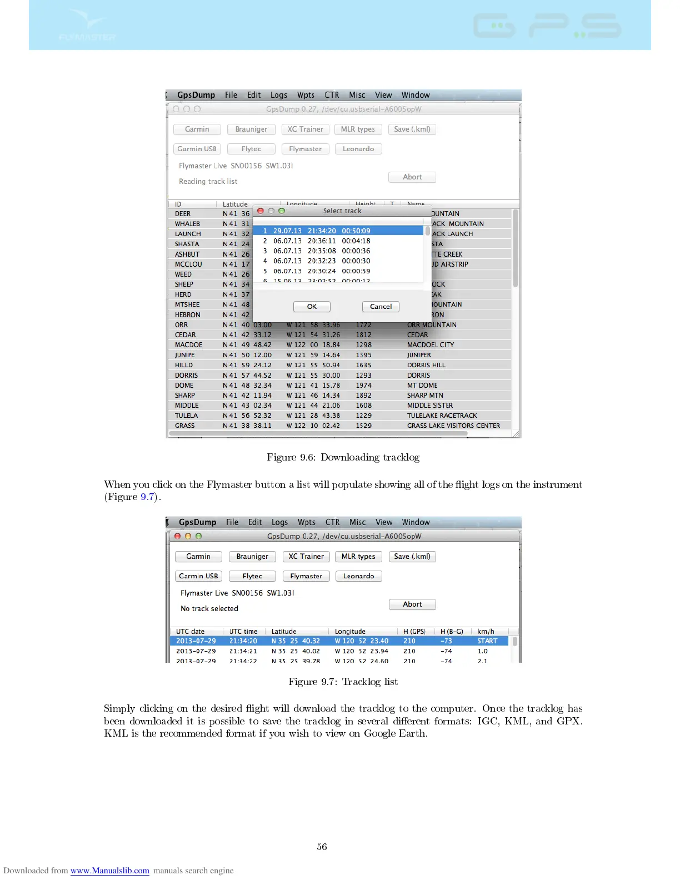Open Misc menu in upper GpsDump menubar

(x=357, y=95)
